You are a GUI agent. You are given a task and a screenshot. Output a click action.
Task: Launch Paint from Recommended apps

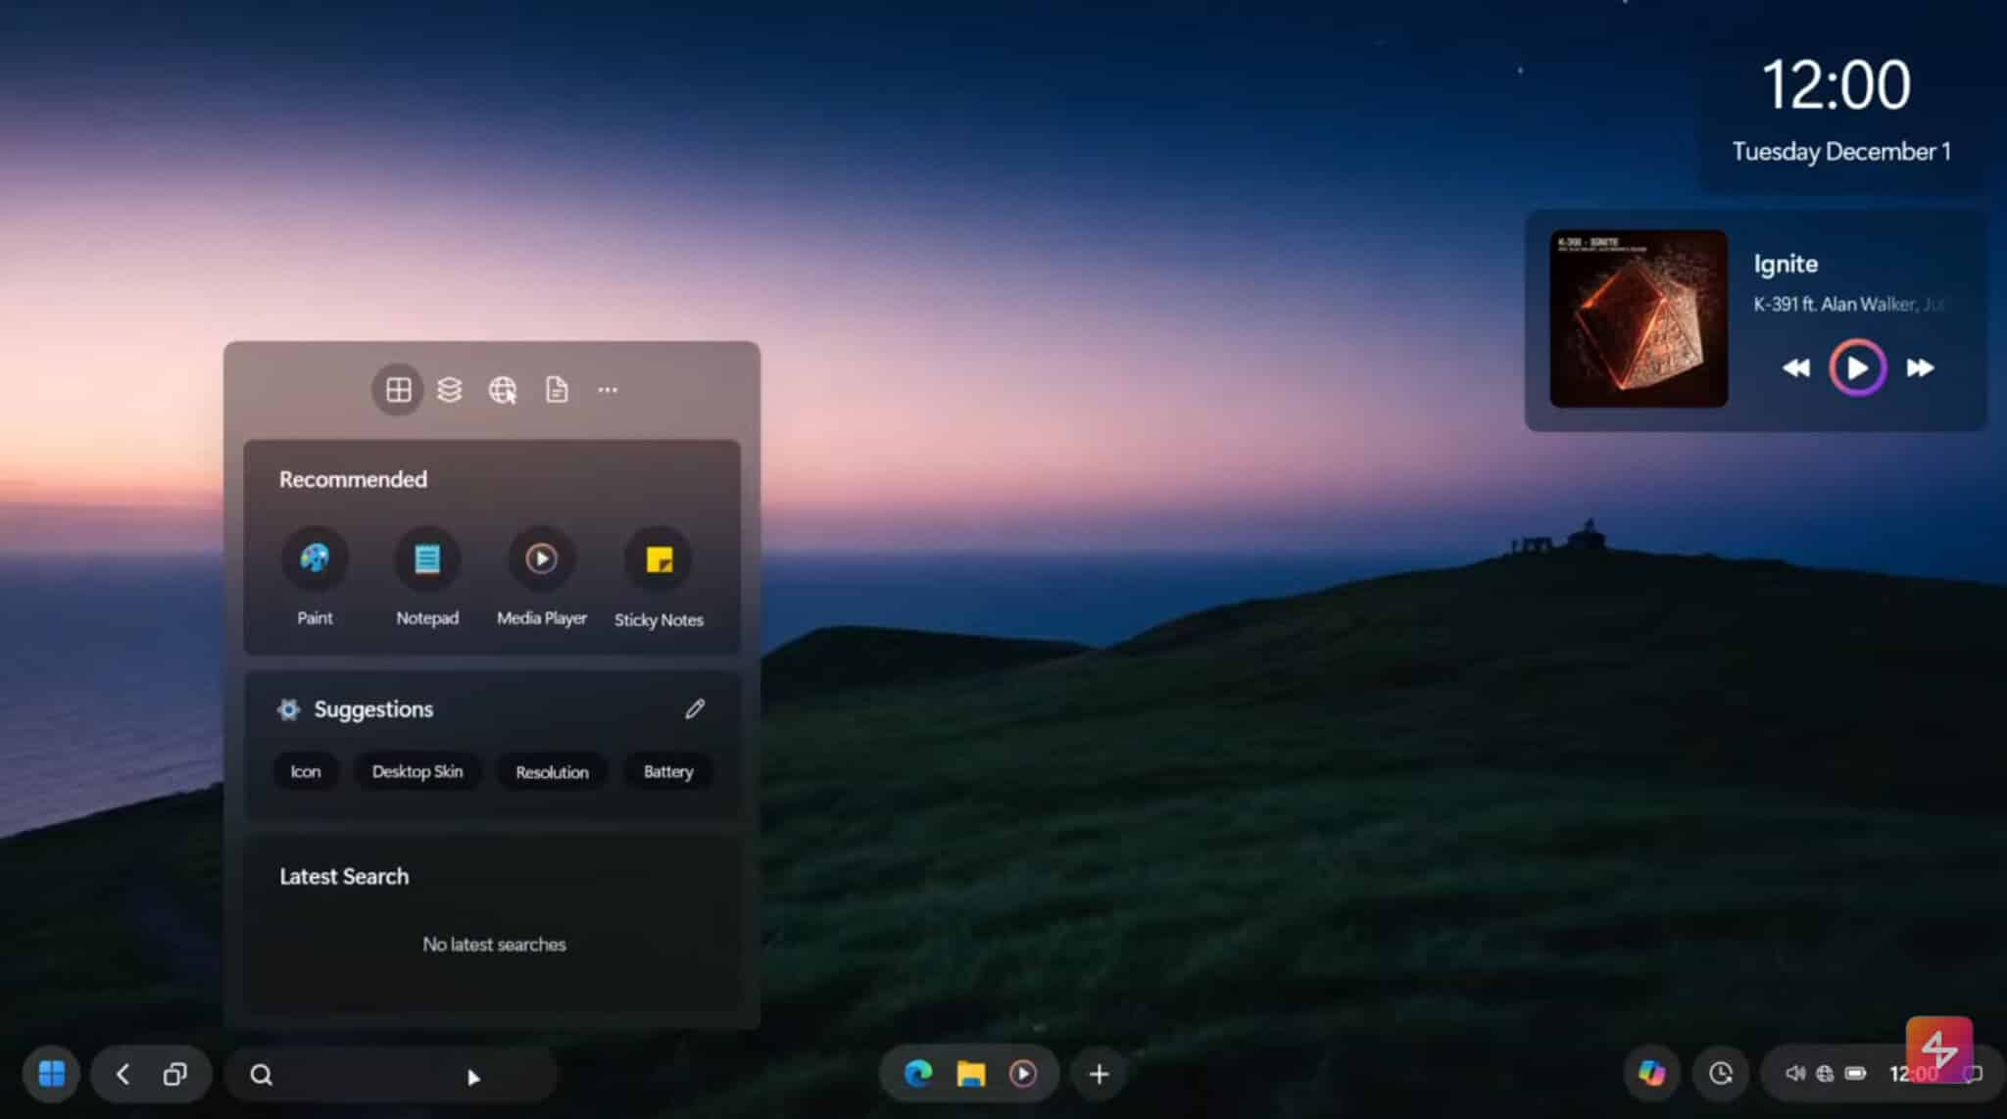click(315, 558)
